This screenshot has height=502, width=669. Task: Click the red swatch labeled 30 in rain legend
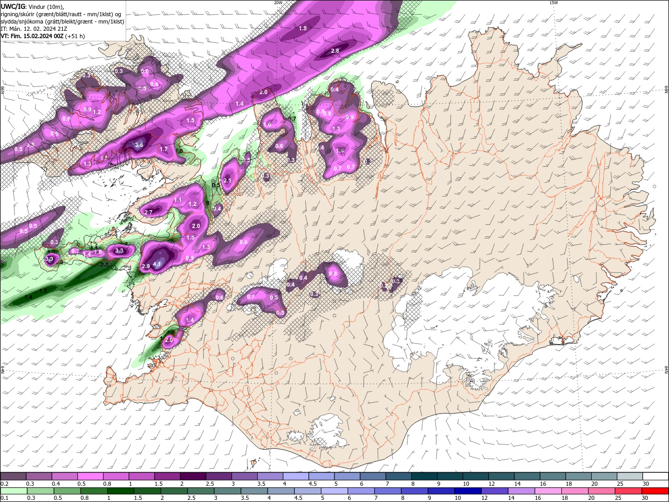(656, 491)
